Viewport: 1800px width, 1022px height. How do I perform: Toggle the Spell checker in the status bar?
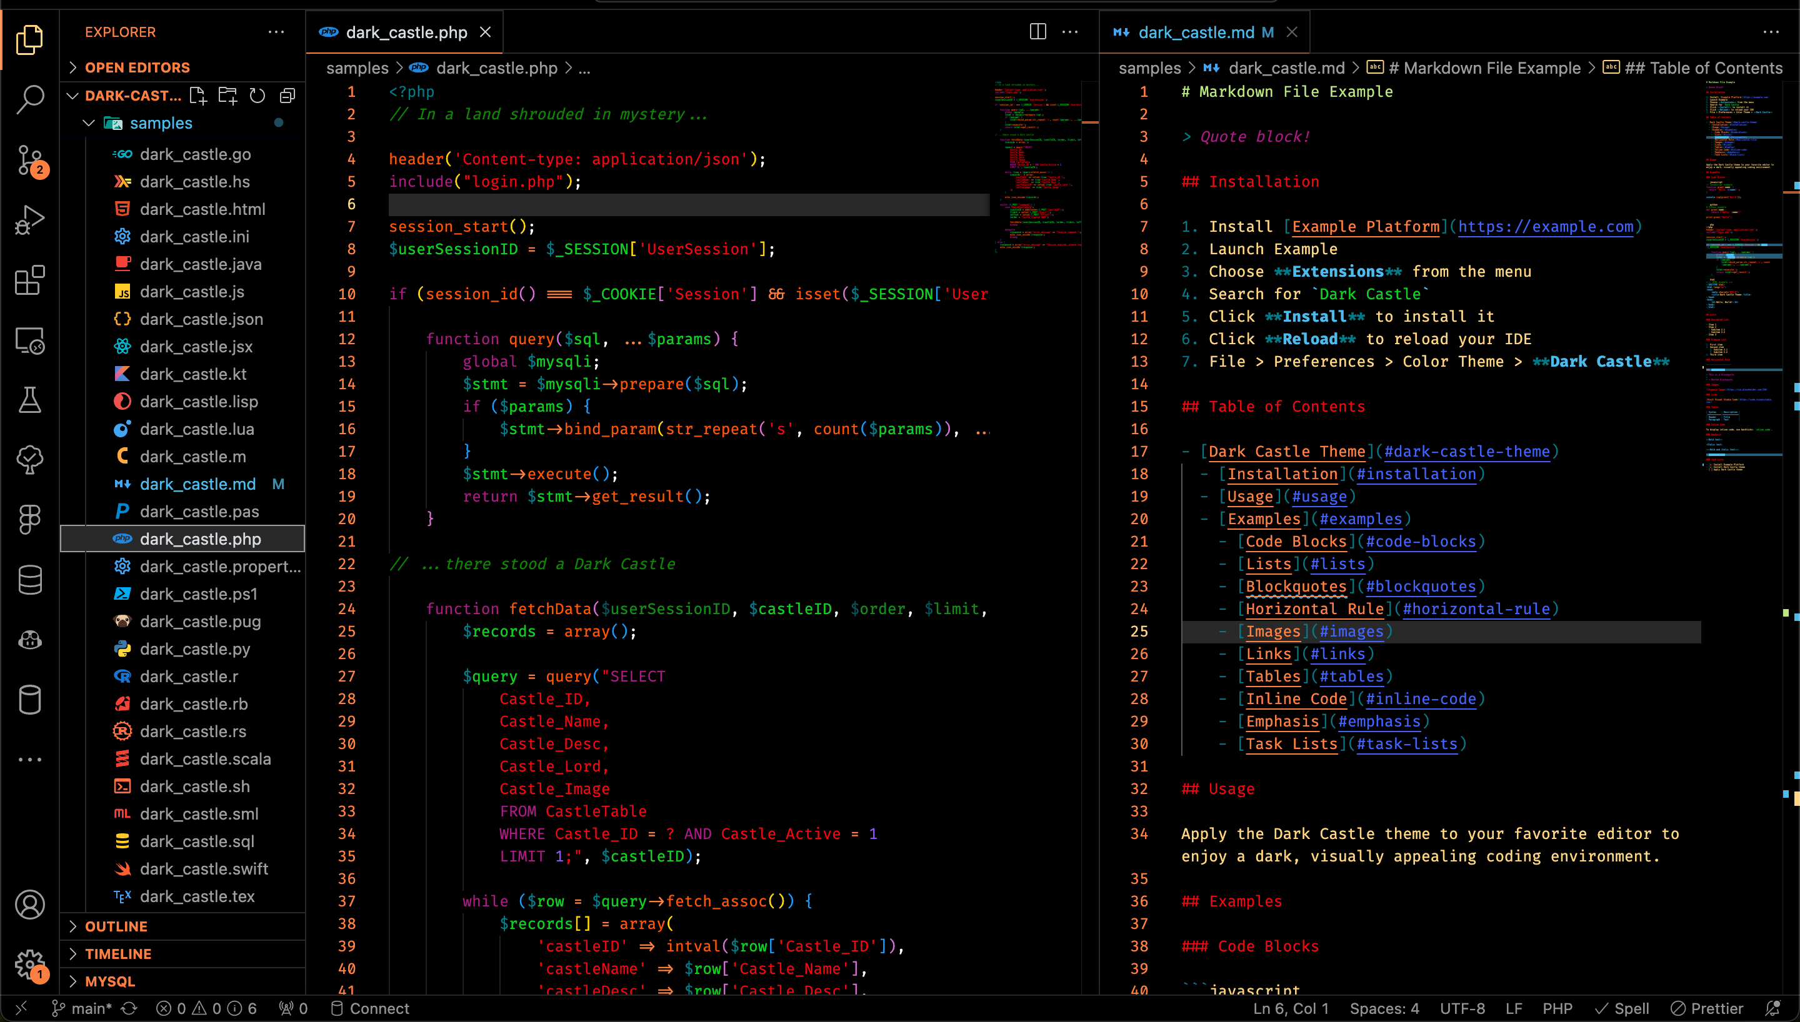1624,1009
